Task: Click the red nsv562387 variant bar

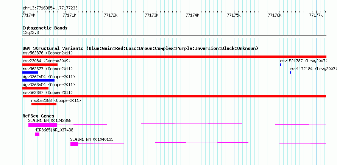Action: [174, 96]
